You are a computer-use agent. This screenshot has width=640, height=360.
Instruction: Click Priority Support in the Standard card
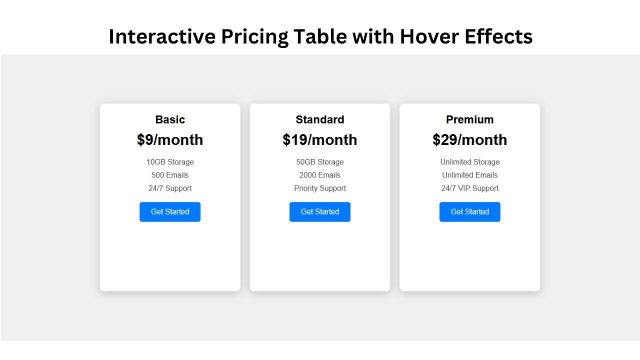(320, 188)
